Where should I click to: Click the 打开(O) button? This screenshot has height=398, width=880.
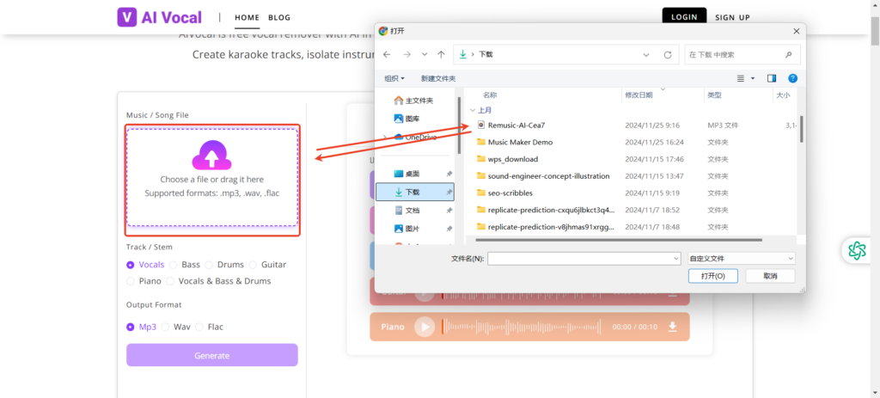coord(712,276)
